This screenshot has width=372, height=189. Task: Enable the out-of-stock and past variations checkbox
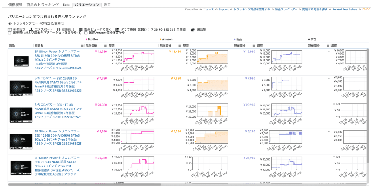click(x=10, y=33)
